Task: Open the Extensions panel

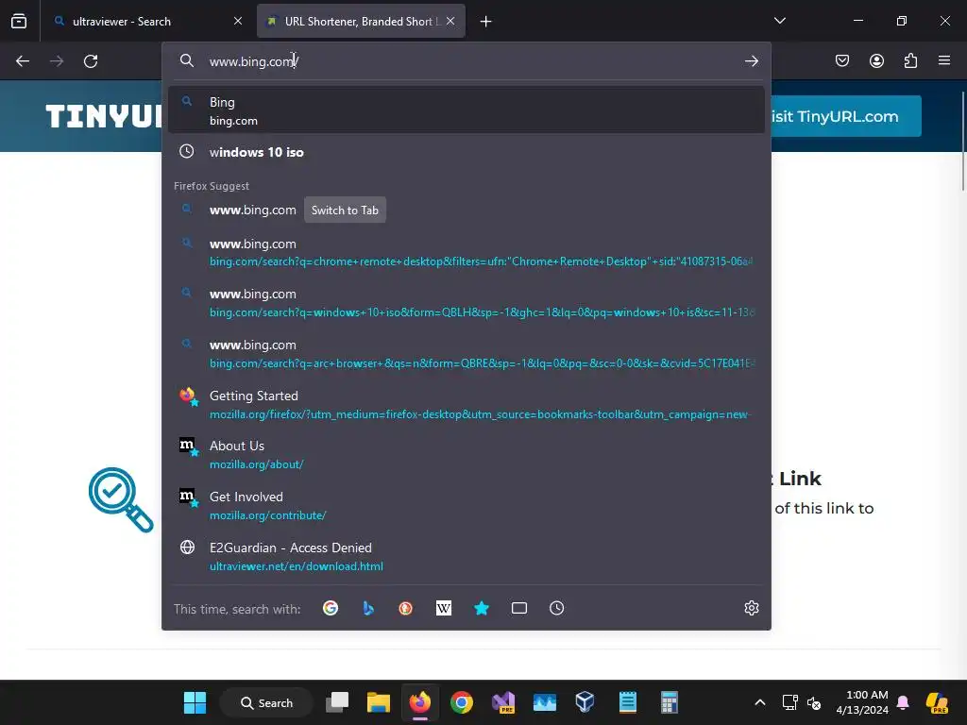Action: [x=910, y=60]
